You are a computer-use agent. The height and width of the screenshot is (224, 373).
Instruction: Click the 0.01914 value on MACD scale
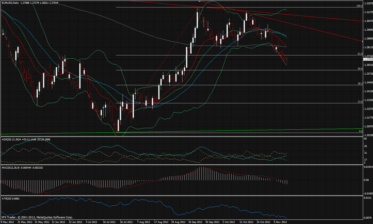(x=368, y=167)
